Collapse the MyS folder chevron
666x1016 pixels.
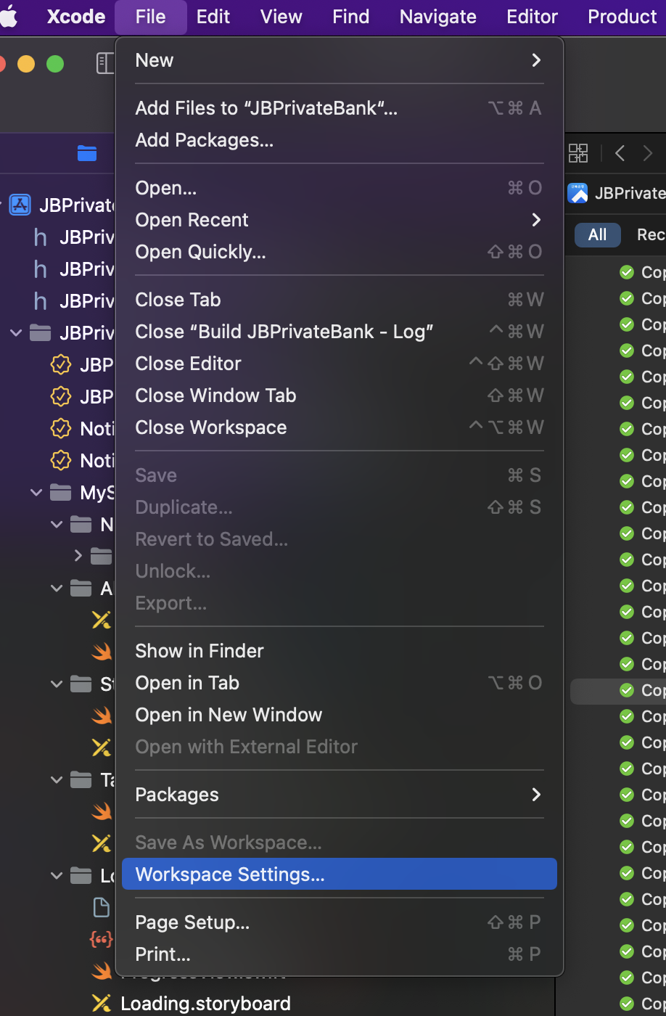click(36, 492)
